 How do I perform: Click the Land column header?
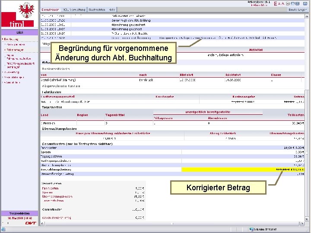(x=44, y=115)
